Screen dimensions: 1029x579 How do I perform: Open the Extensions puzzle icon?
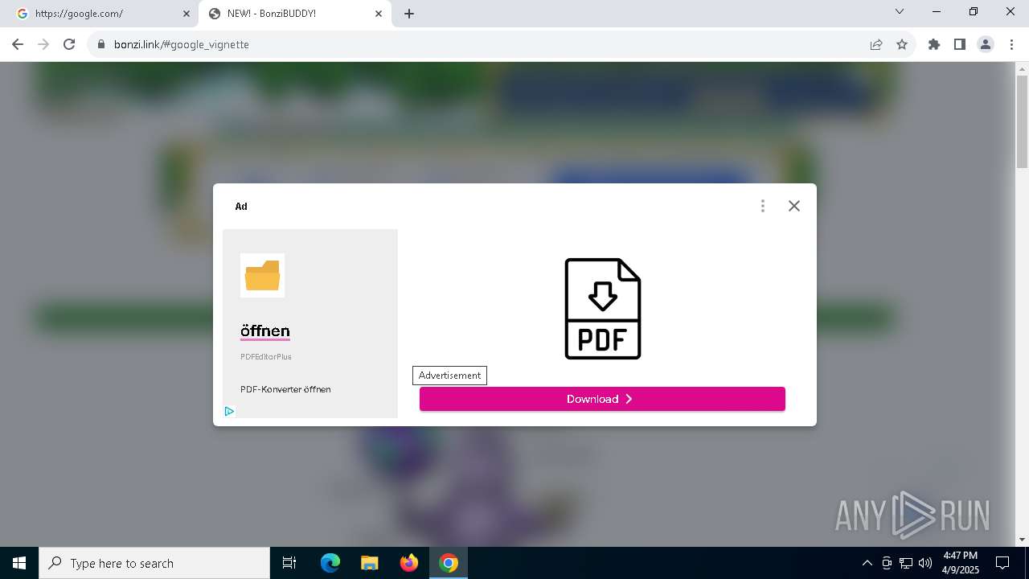(934, 44)
